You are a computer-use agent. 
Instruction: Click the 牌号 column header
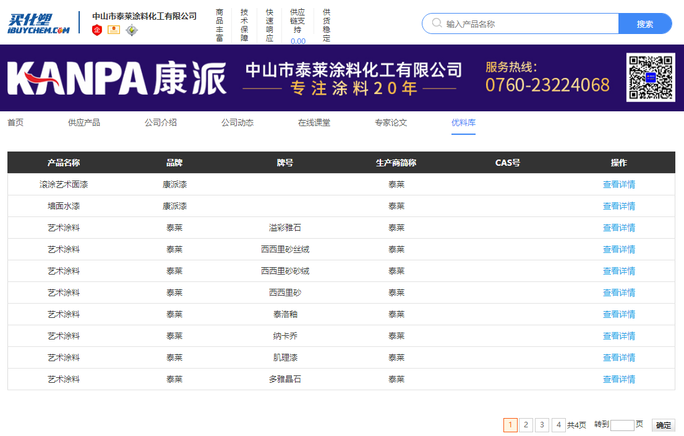click(x=285, y=163)
